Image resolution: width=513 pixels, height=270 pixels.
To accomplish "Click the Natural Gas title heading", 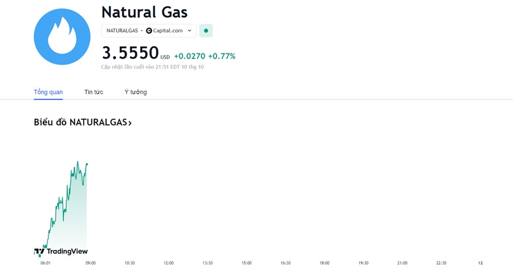I will click(145, 12).
